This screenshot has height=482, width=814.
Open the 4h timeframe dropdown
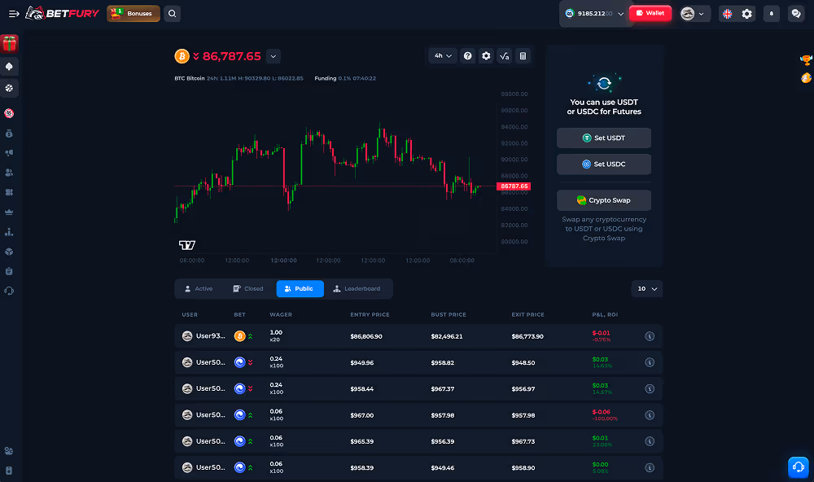(x=442, y=56)
